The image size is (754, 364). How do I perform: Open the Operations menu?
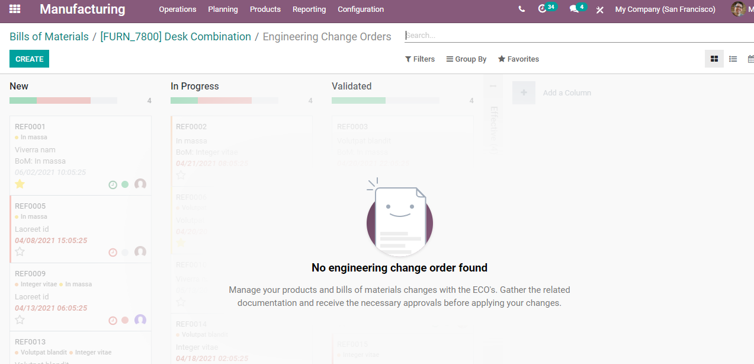click(x=178, y=9)
